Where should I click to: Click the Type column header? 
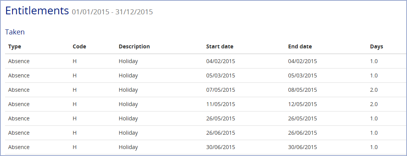[x=14, y=46]
